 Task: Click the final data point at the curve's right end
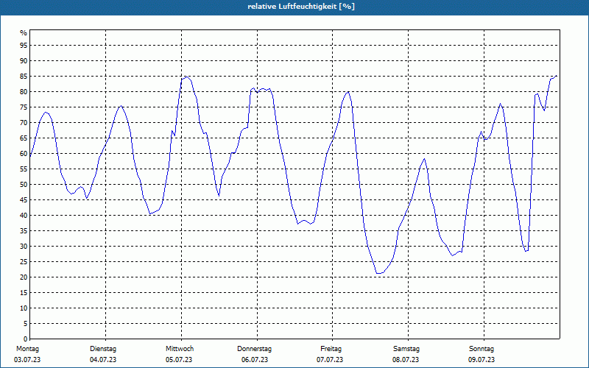point(557,76)
